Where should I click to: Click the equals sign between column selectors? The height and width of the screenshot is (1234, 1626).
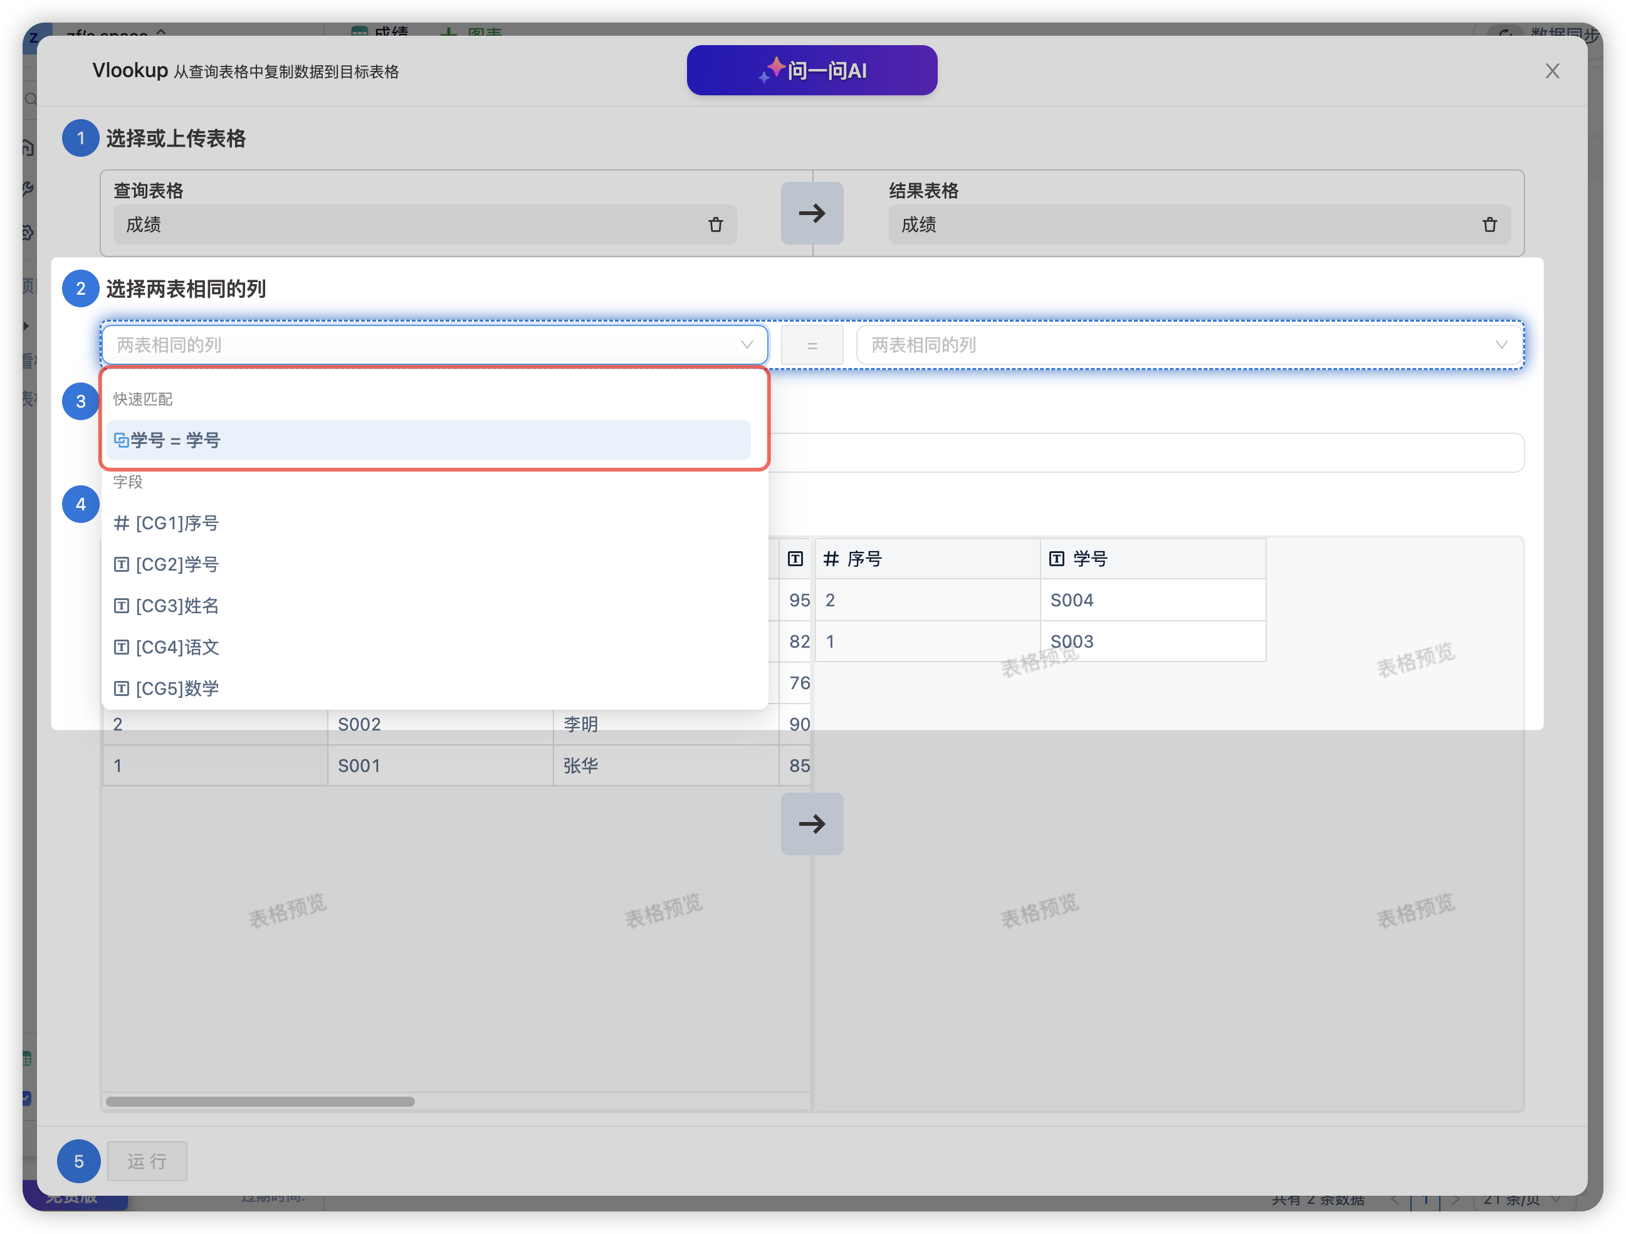point(812,345)
